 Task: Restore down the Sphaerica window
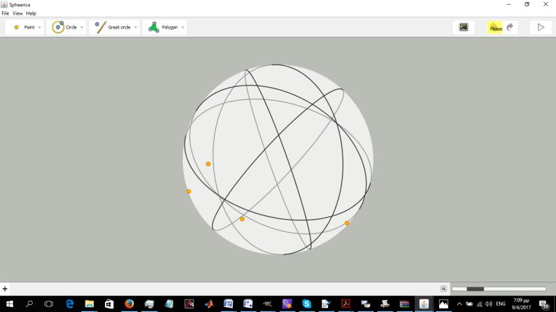(528, 4)
